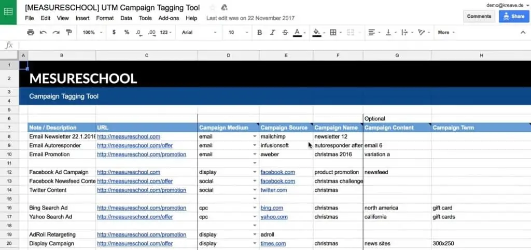Image resolution: width=531 pixels, height=250 pixels.
Task: Click the blue Share button
Action: pyautogui.click(x=514, y=16)
